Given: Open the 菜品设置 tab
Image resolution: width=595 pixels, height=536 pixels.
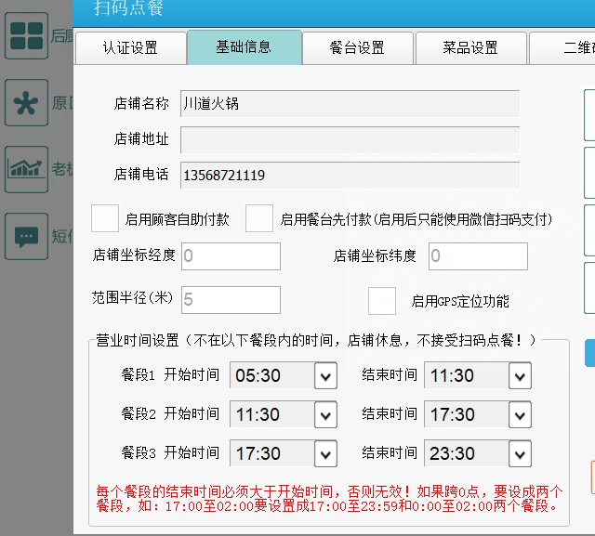Looking at the screenshot, I should point(470,48).
